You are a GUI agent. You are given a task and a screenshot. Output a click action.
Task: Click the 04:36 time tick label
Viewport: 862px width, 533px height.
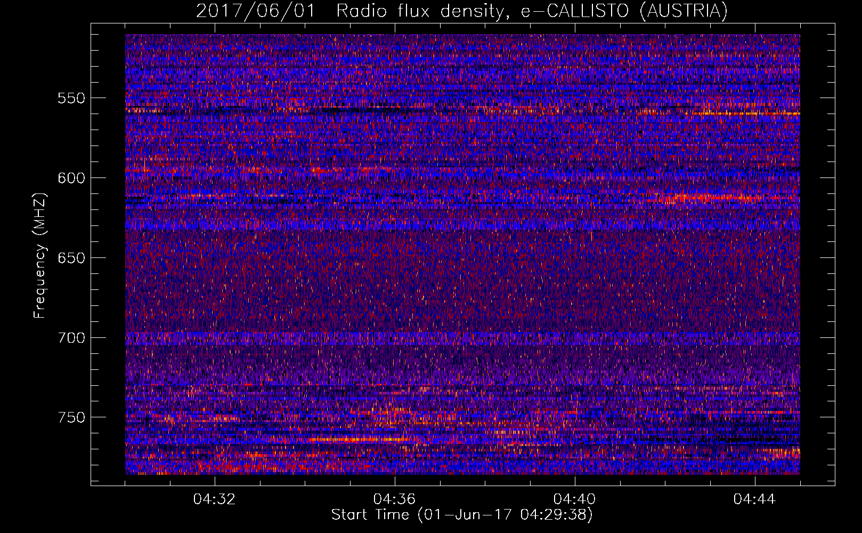tap(394, 499)
